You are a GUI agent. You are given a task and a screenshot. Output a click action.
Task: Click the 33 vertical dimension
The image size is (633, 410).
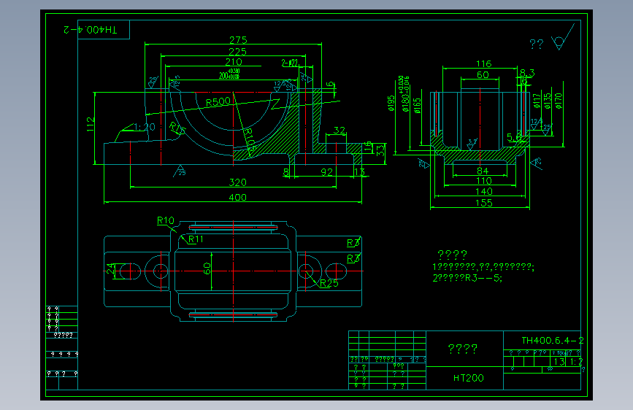380,150
